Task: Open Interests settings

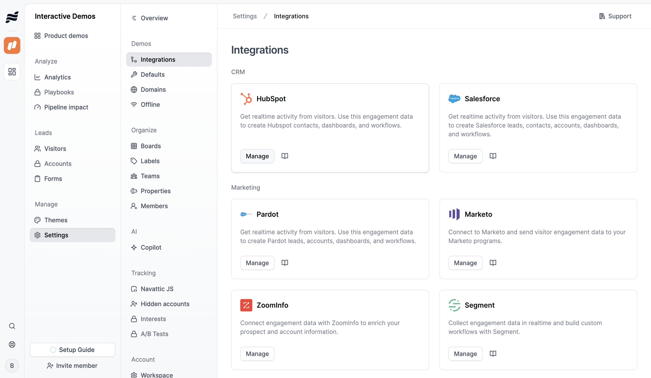Action: (169, 319)
